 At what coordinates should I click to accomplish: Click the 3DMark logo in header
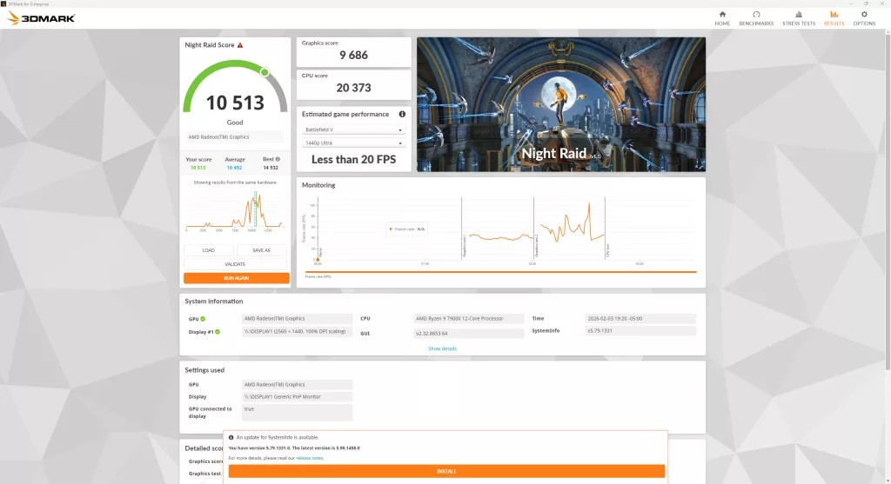(41, 17)
